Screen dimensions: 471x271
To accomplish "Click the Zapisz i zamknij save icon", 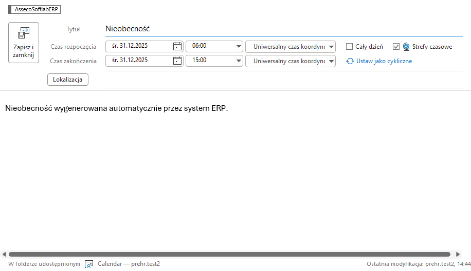I will tap(24, 33).
